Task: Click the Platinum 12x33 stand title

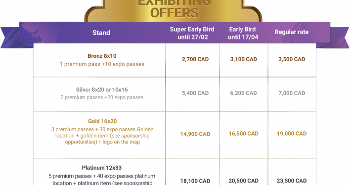Action: (x=102, y=168)
